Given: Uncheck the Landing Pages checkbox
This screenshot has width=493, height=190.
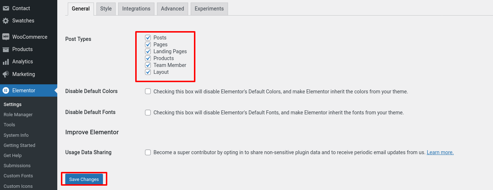Looking at the screenshot, I should [x=148, y=51].
